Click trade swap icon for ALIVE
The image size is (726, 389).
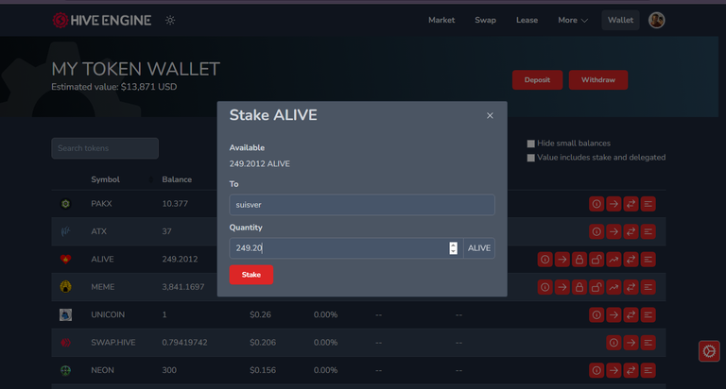pos(631,260)
